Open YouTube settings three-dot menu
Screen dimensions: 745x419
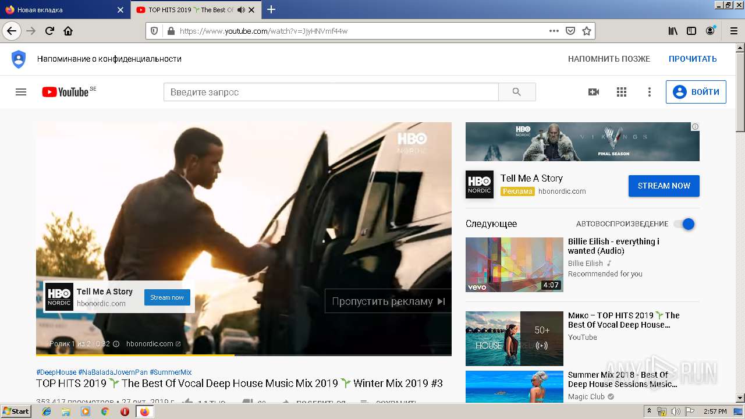tap(650, 92)
